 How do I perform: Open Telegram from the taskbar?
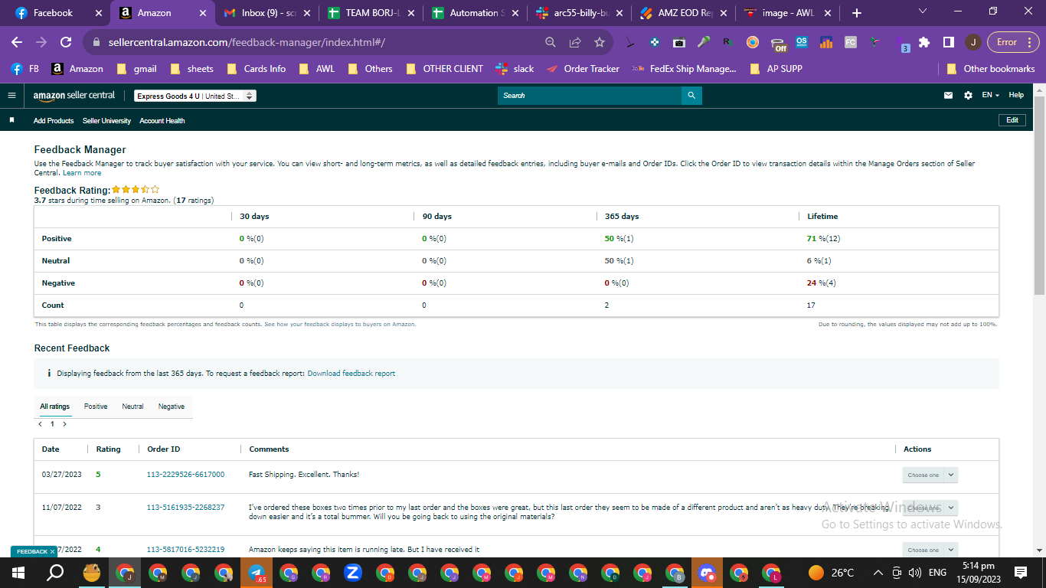tap(257, 572)
